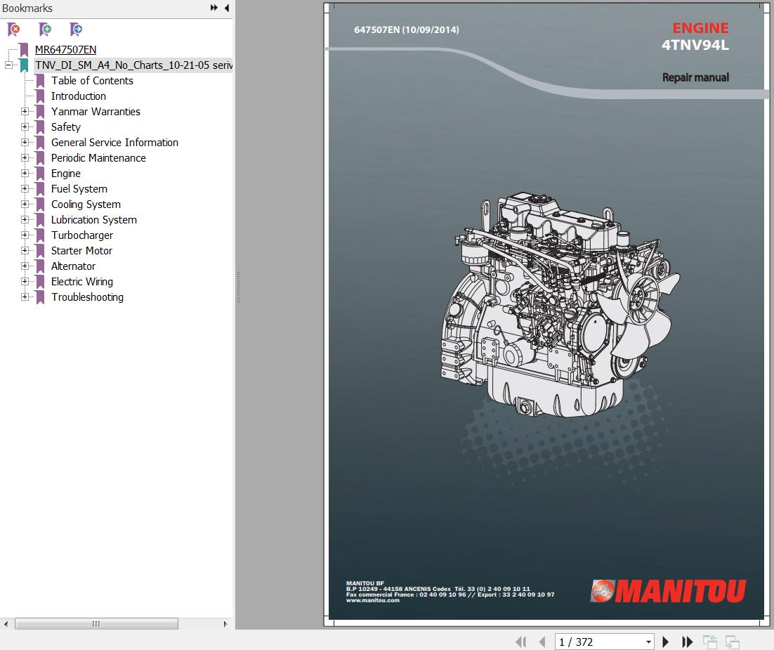Go to the previous page

pos(542,642)
